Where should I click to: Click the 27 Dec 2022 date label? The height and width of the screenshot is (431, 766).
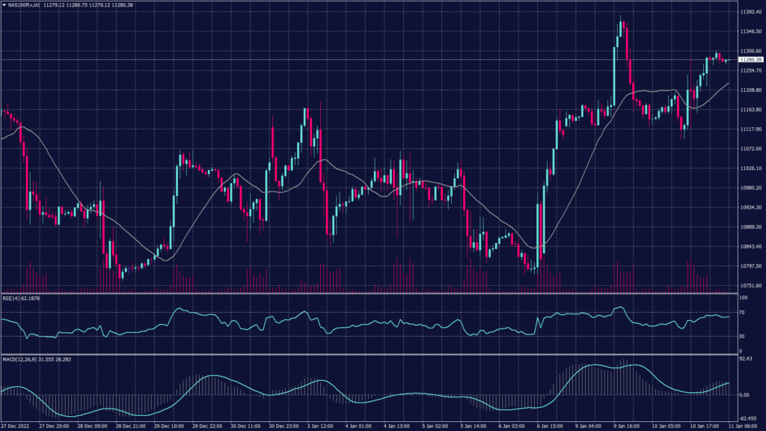pos(14,425)
